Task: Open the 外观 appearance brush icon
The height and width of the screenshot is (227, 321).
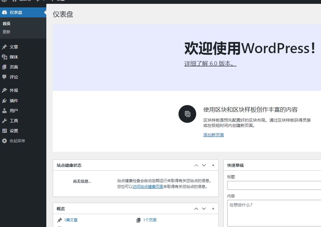Action: [4, 90]
